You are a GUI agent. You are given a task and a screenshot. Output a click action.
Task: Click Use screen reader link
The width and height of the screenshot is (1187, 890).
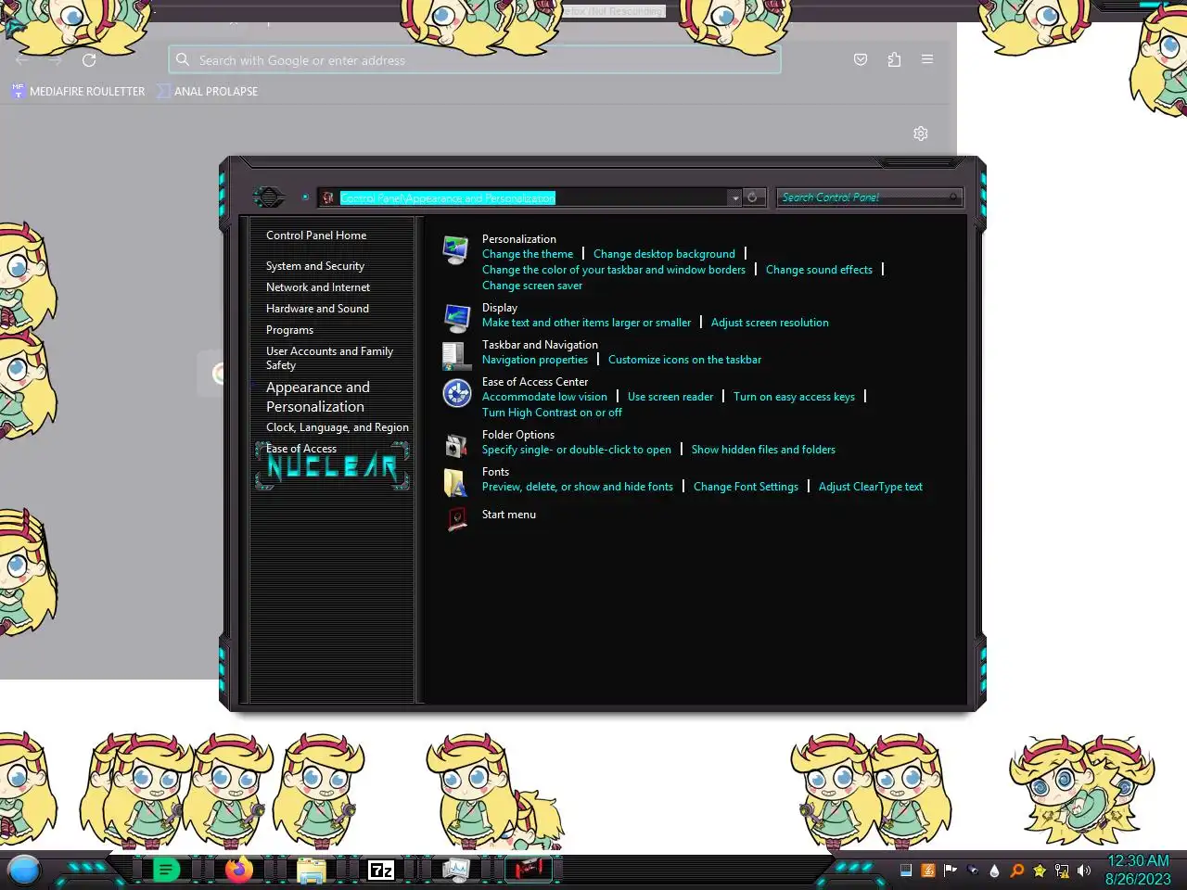coord(670,397)
